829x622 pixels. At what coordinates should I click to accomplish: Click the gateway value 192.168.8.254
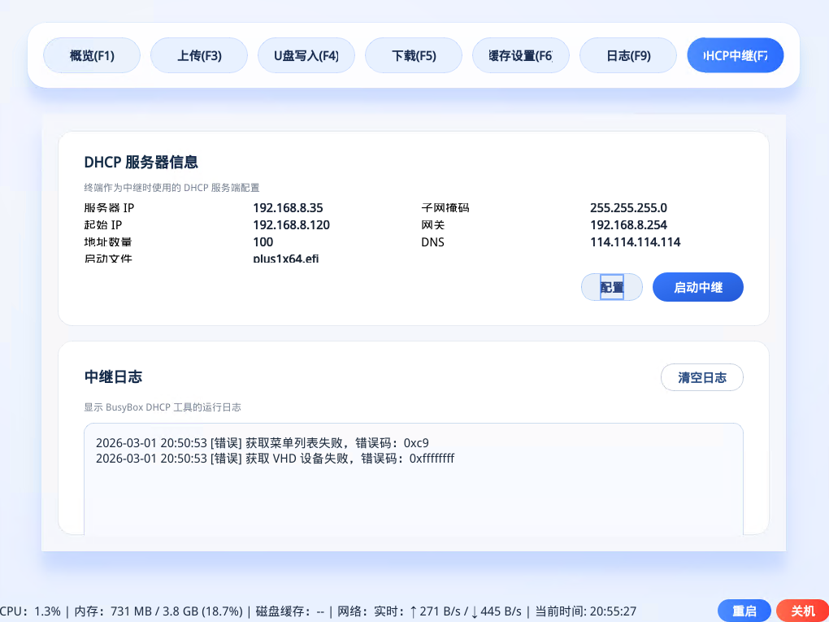click(x=628, y=225)
